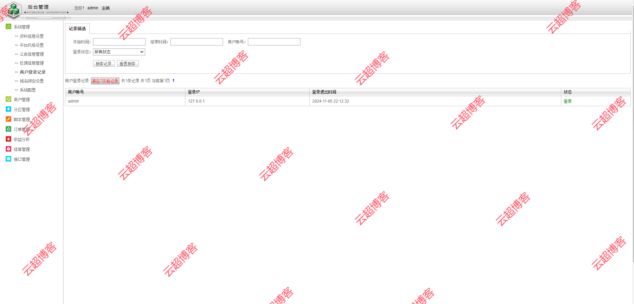Open 公告信息管理 in the sidebar
This screenshot has width=634, height=304.
click(x=32, y=54)
